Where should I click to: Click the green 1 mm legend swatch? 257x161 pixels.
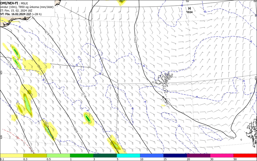pyautogui.click(x=82, y=155)
